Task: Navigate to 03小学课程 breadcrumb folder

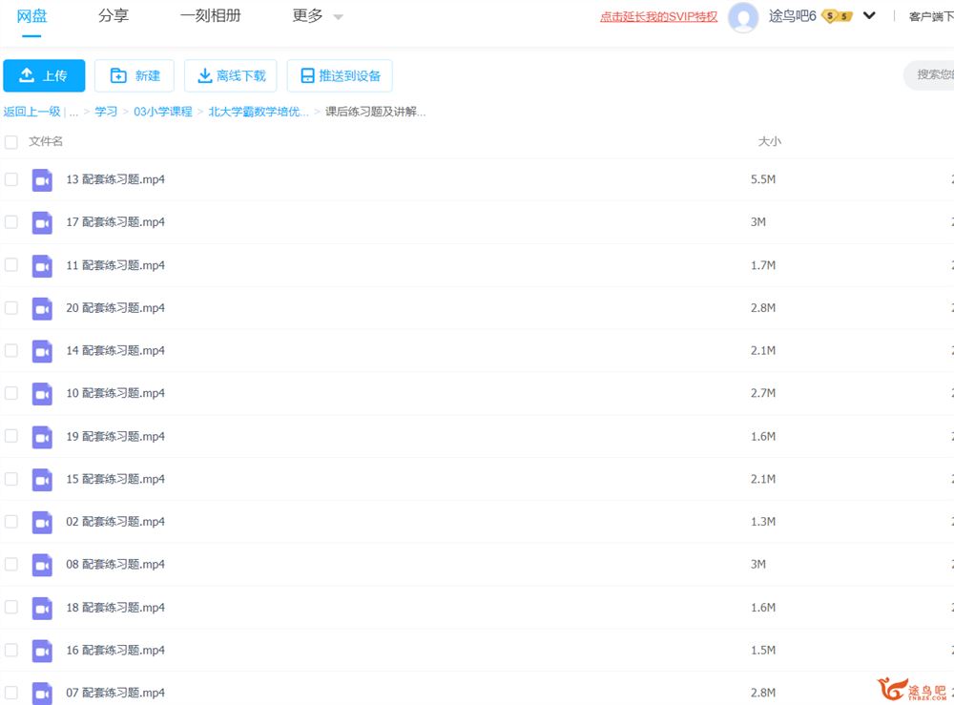Action: pos(162,112)
